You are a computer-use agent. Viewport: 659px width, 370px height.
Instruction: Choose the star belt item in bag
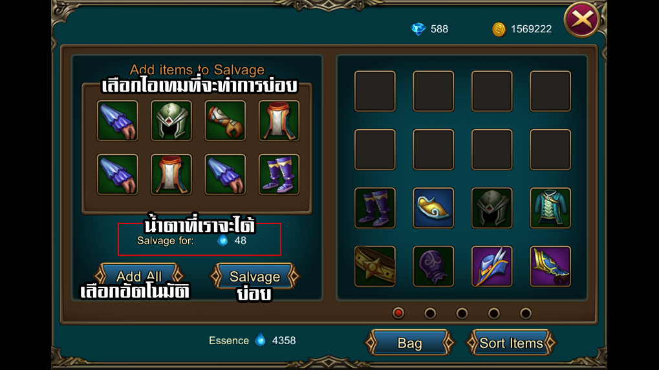click(375, 267)
